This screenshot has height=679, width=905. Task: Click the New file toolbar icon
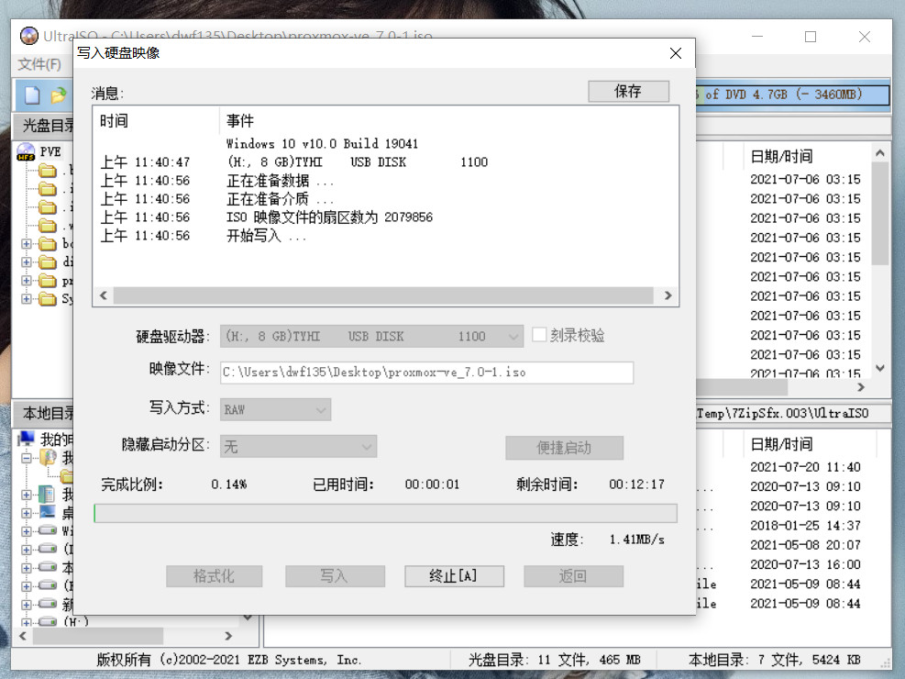tap(32, 95)
